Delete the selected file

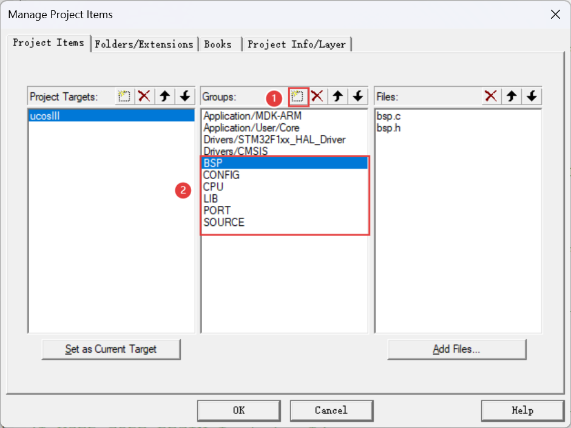[x=491, y=97]
